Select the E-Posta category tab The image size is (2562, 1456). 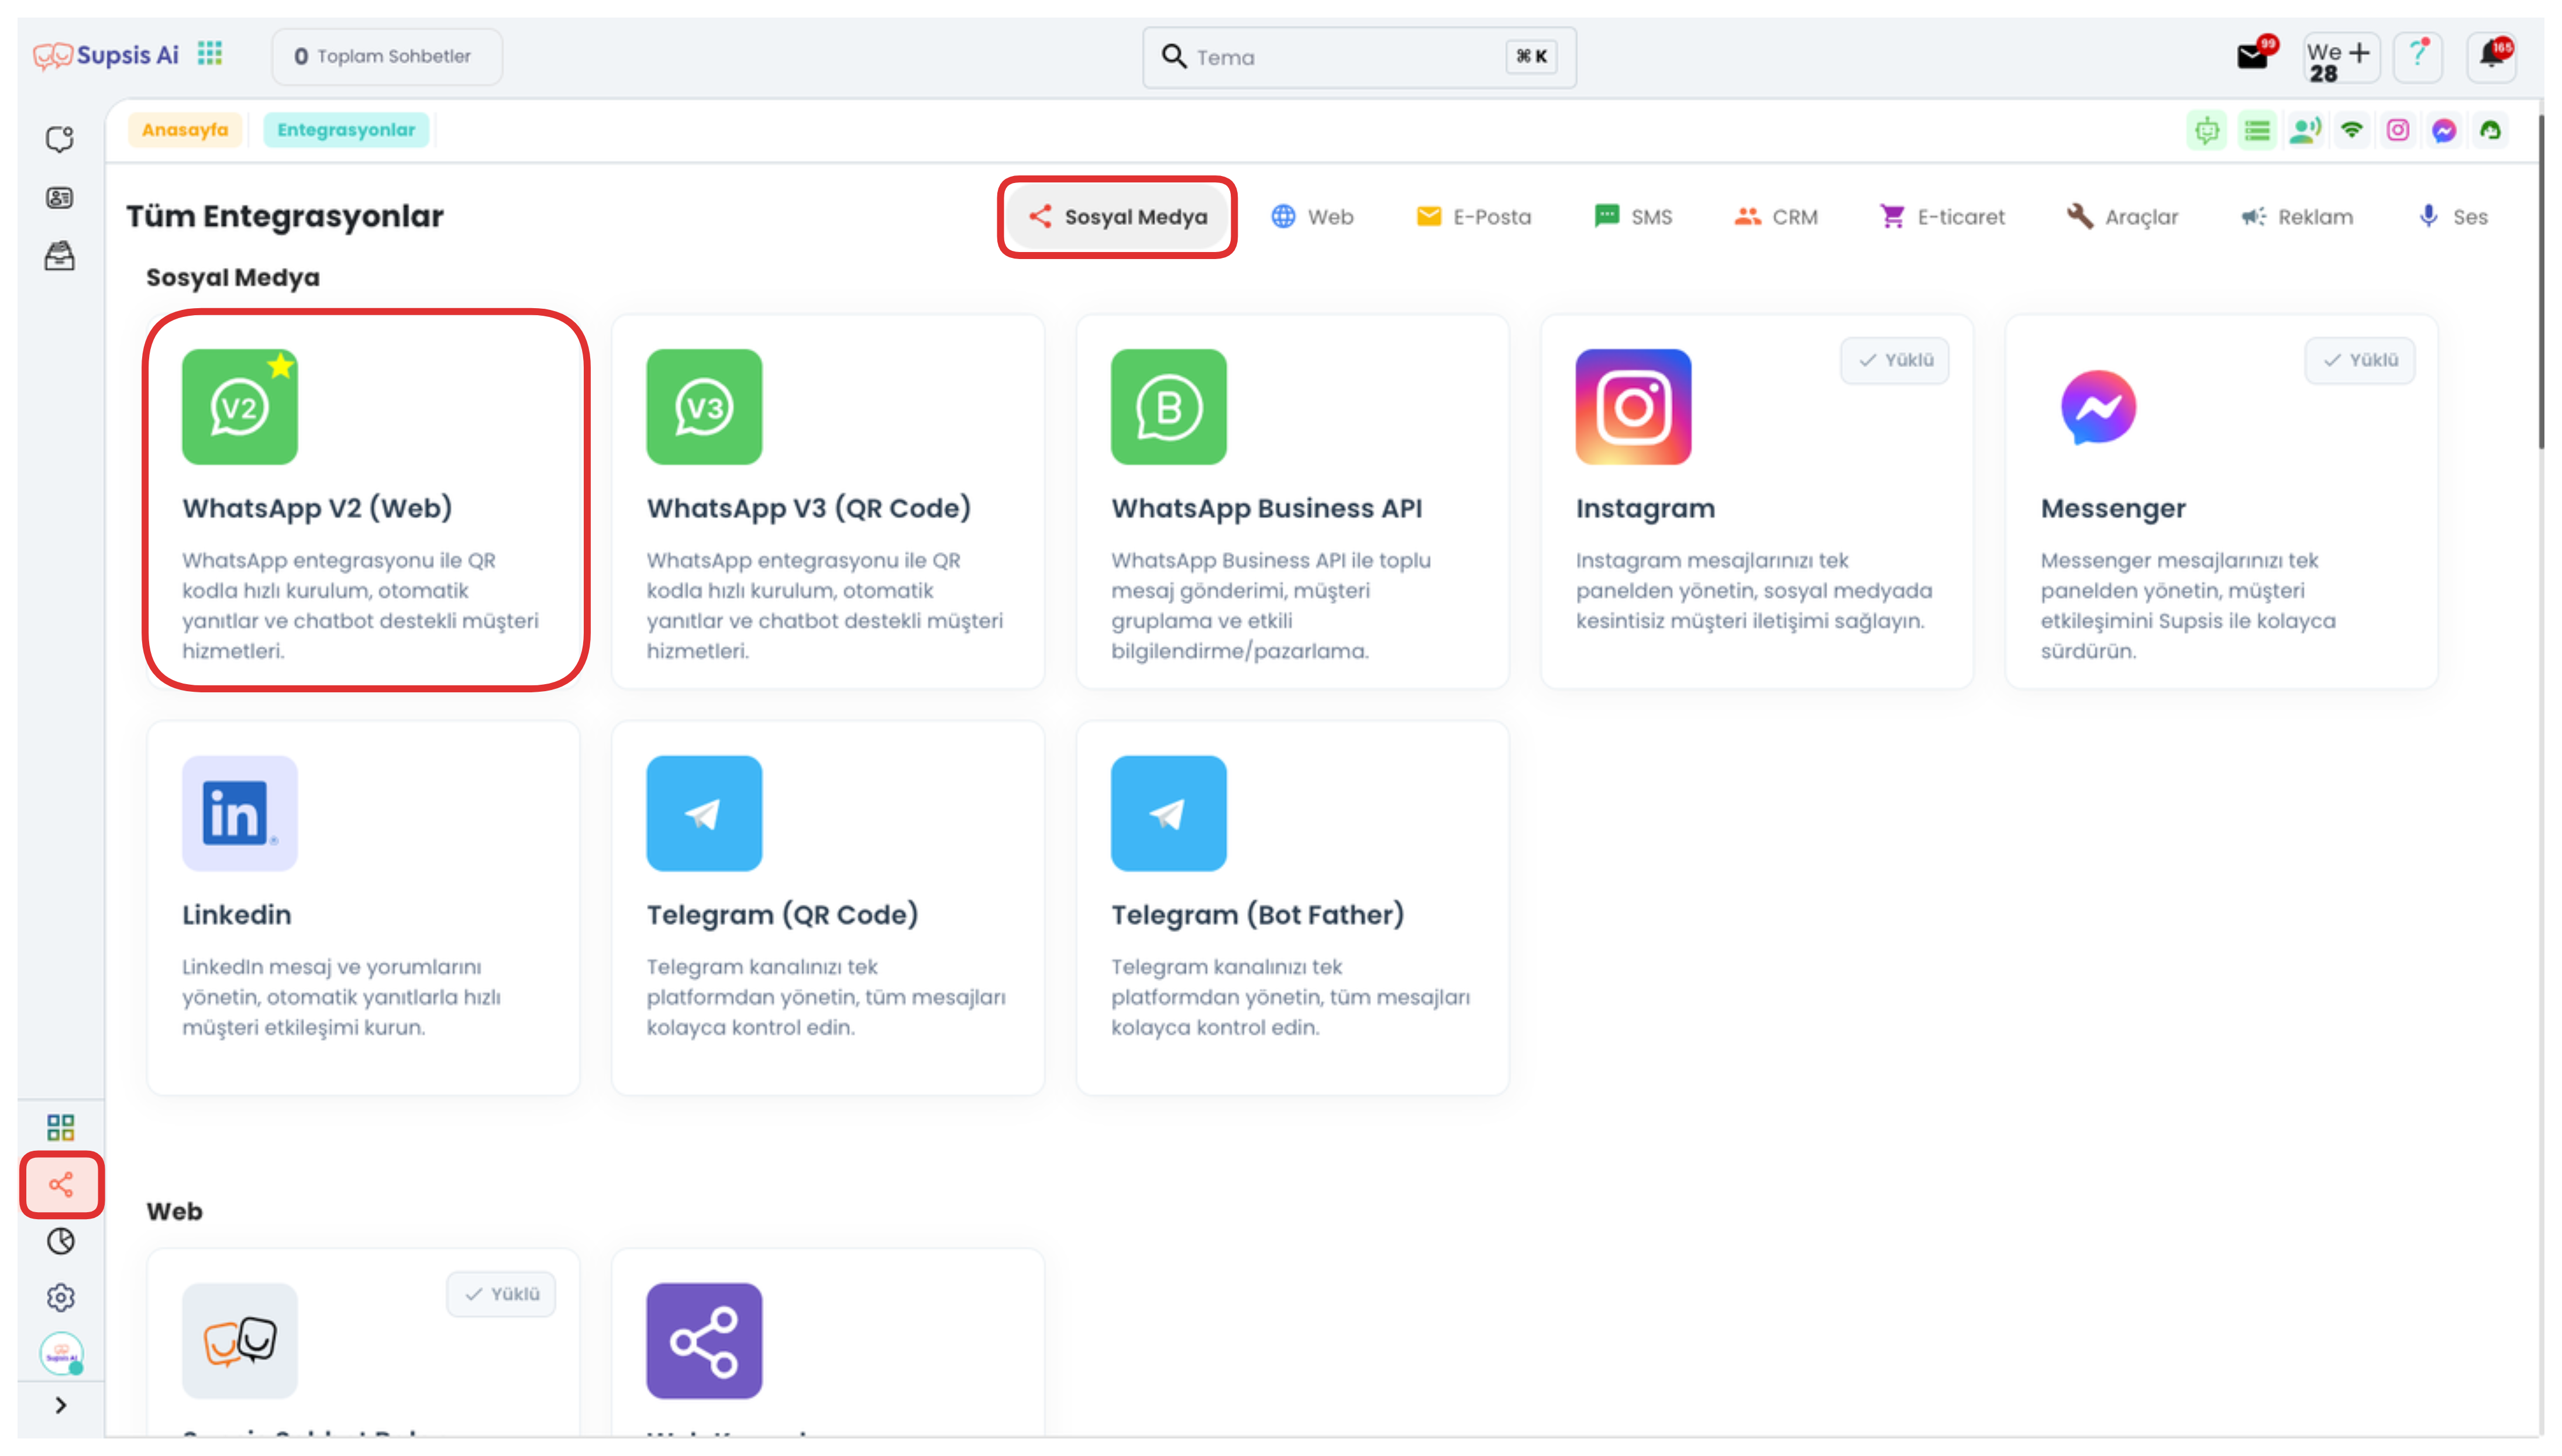coord(1473,217)
